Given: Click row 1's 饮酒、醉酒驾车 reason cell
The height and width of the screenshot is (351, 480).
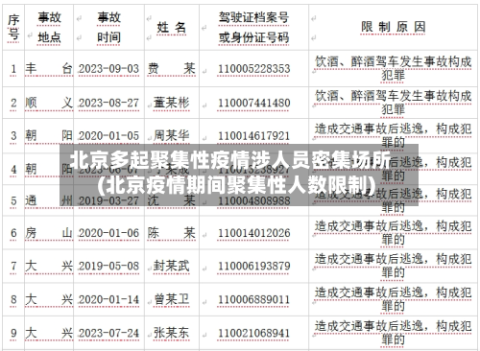Looking at the screenshot, I should tap(394, 68).
